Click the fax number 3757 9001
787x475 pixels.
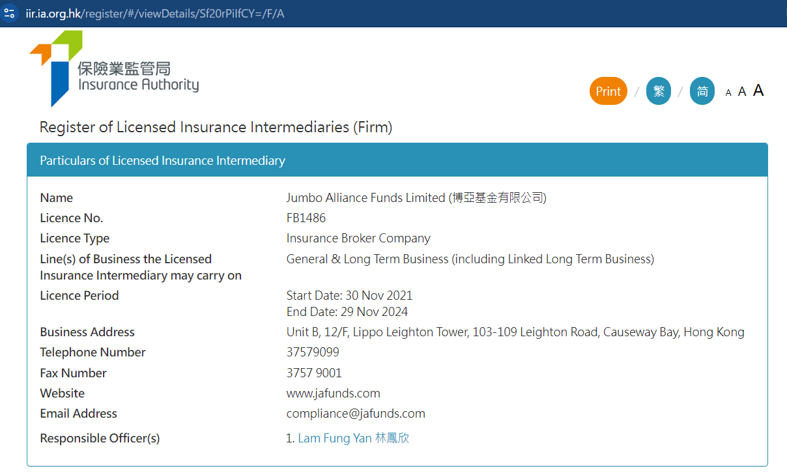pos(314,373)
